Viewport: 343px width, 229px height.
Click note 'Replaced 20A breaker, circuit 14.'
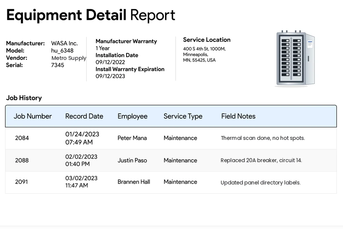[x=261, y=160]
